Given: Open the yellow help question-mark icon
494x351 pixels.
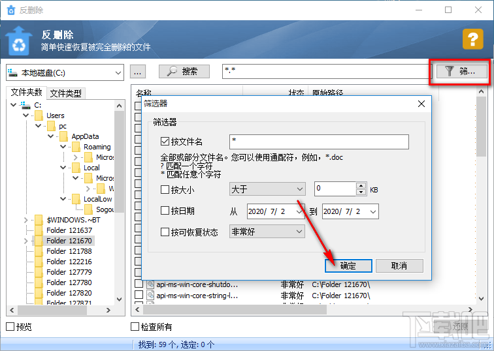Looking at the screenshot, I should pyautogui.click(x=473, y=39).
